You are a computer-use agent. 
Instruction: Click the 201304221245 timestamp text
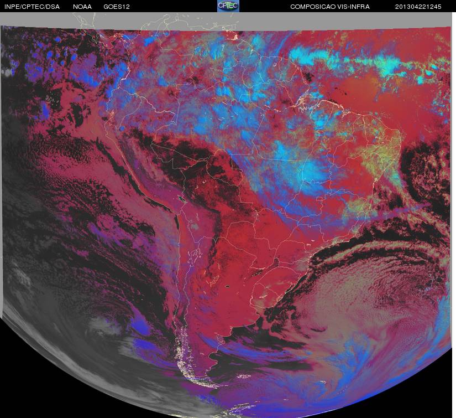(418, 7)
